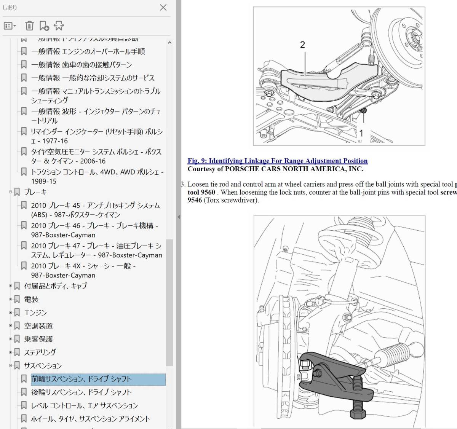Click bookmark icon beside タイヤ空気圧モニター システム
Screen dimensions: 457x429
pos(24,152)
